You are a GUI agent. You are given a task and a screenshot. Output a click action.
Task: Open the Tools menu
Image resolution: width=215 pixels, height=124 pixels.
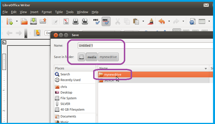click(70, 12)
